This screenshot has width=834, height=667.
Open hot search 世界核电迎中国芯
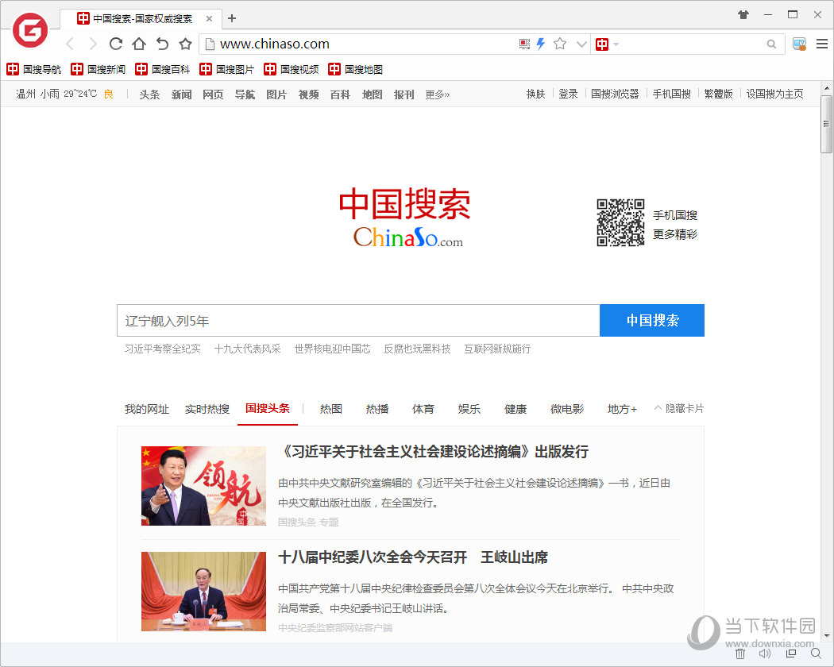click(x=333, y=349)
